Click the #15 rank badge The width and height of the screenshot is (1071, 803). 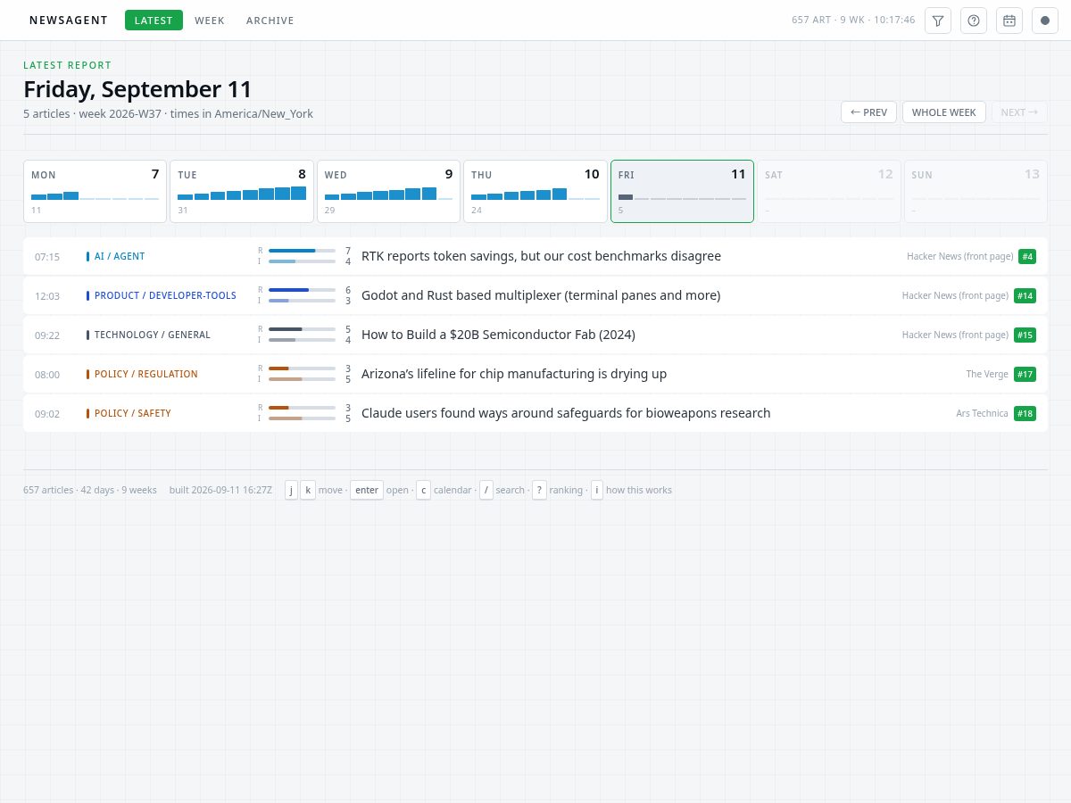pyautogui.click(x=1025, y=335)
